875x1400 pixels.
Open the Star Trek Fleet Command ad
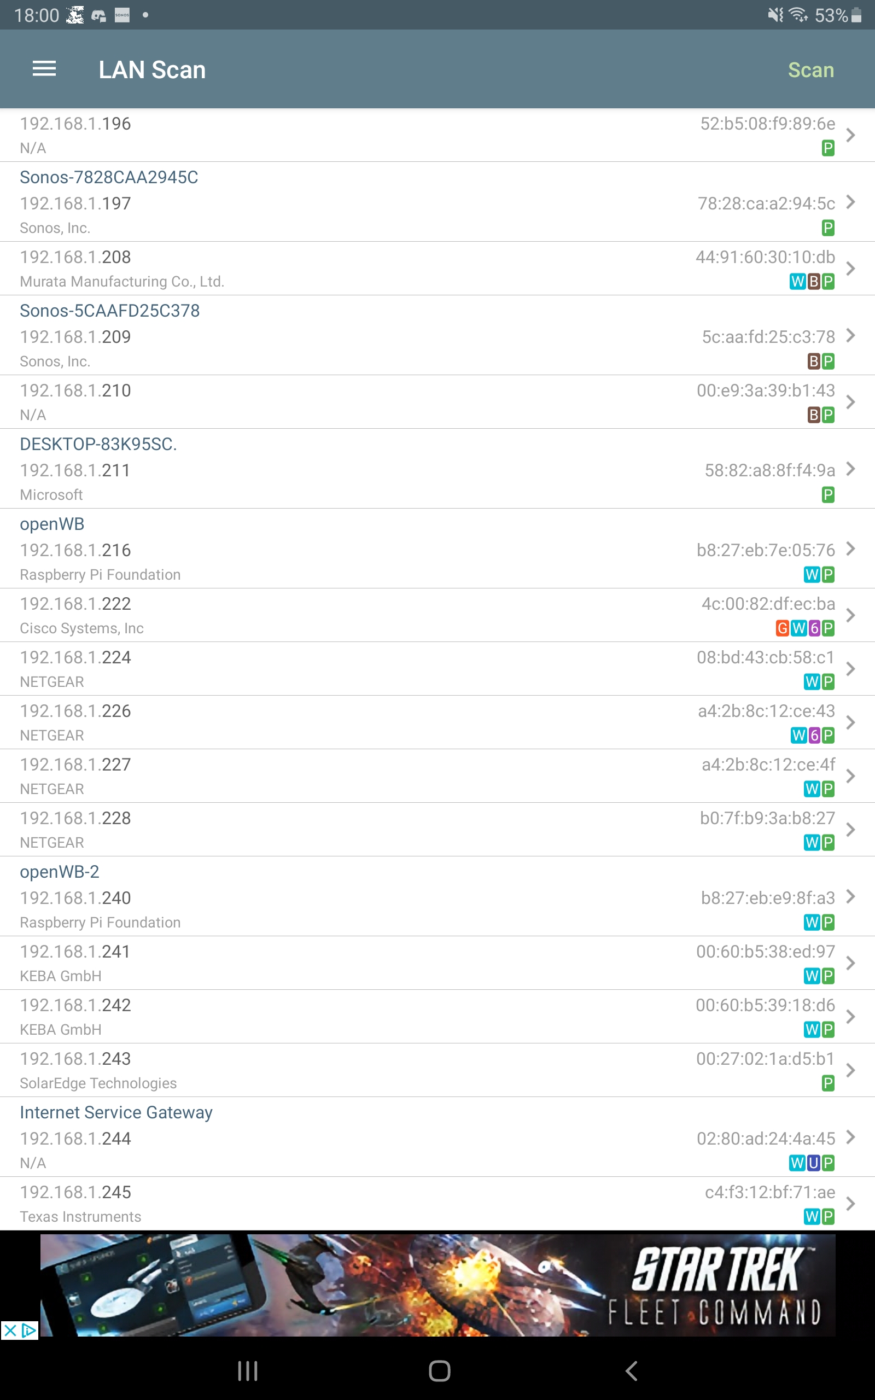coord(437,1285)
